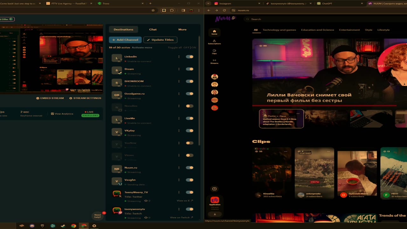
Task: Open the More tab
Action: click(x=183, y=29)
